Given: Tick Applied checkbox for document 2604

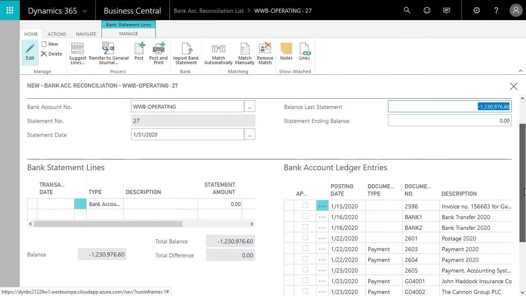Looking at the screenshot, I should [305, 259].
